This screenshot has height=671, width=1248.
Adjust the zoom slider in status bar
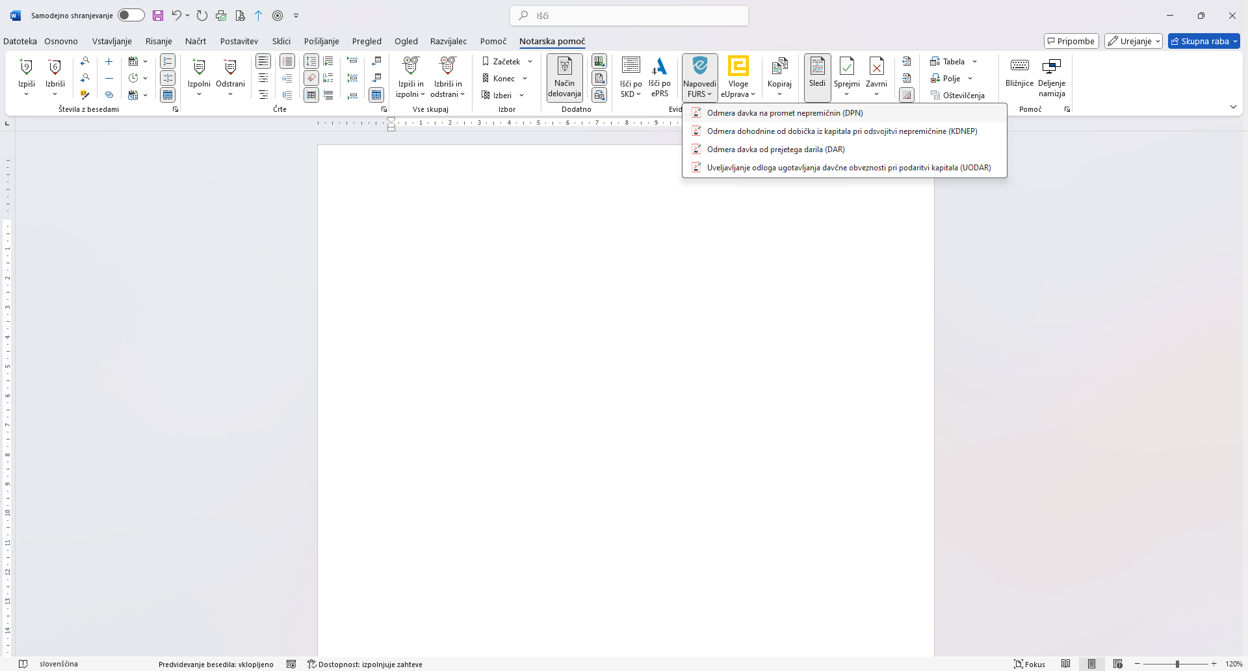point(1176,664)
